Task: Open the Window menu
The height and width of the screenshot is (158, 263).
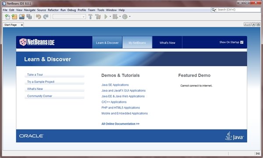Action: tap(111, 10)
